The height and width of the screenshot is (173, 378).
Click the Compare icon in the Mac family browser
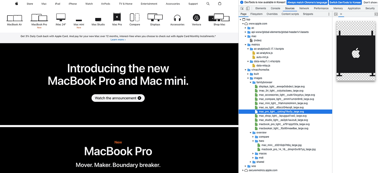tap(135, 17)
